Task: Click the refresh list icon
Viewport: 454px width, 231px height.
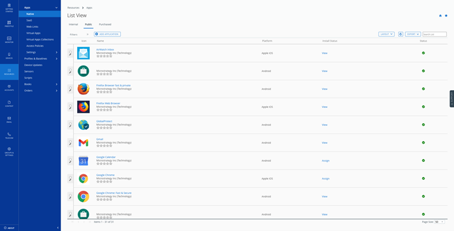Action: pyautogui.click(x=401, y=34)
